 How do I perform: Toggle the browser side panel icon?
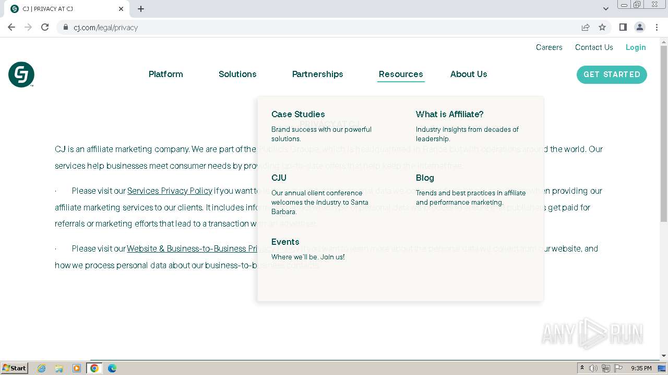[x=623, y=27]
